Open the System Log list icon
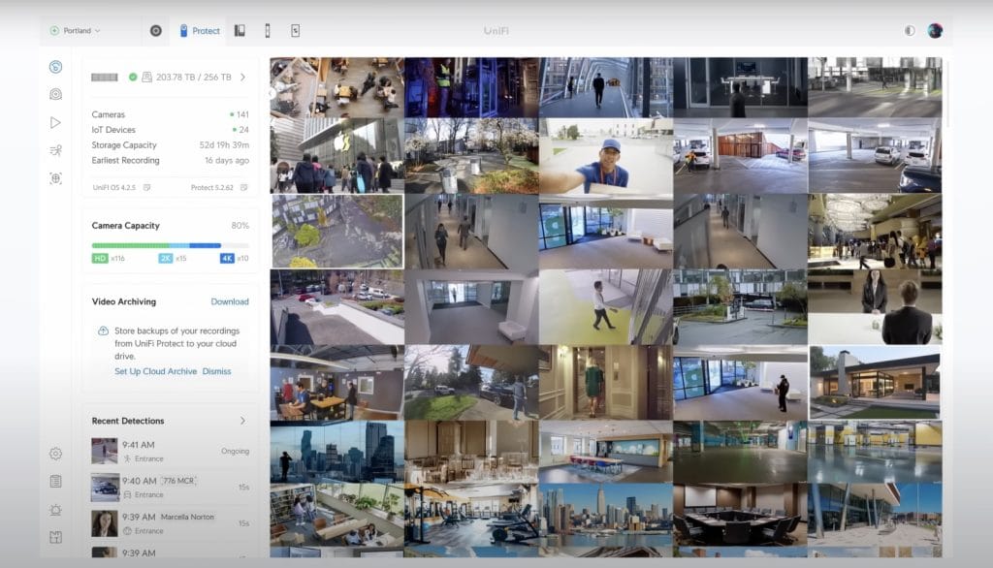The height and width of the screenshot is (568, 993). point(56,481)
